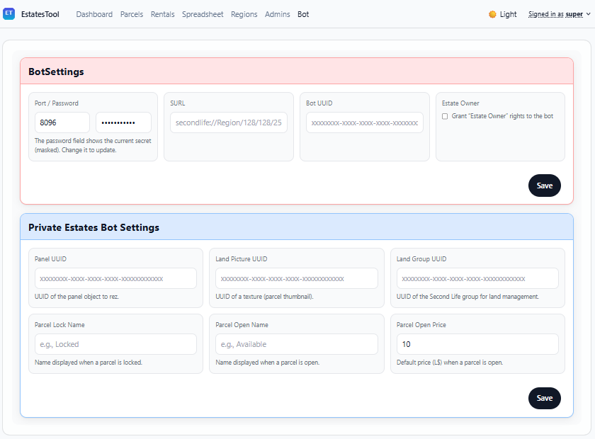Screen dimensions: 595x439
Task: Focus the Bot UUID input
Action: (364, 122)
